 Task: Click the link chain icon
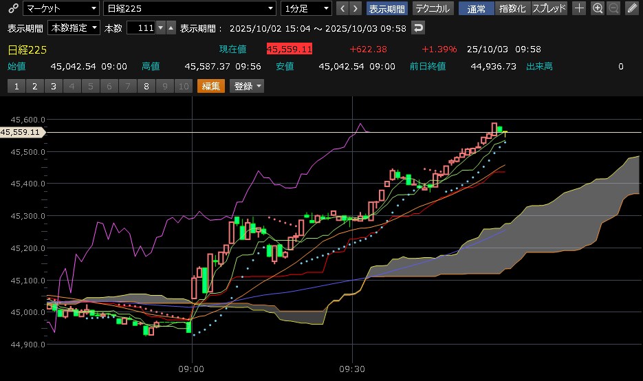click(x=12, y=8)
